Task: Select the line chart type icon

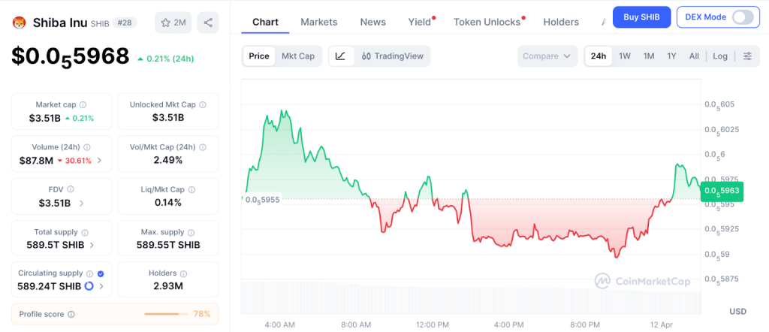Action: (340, 56)
